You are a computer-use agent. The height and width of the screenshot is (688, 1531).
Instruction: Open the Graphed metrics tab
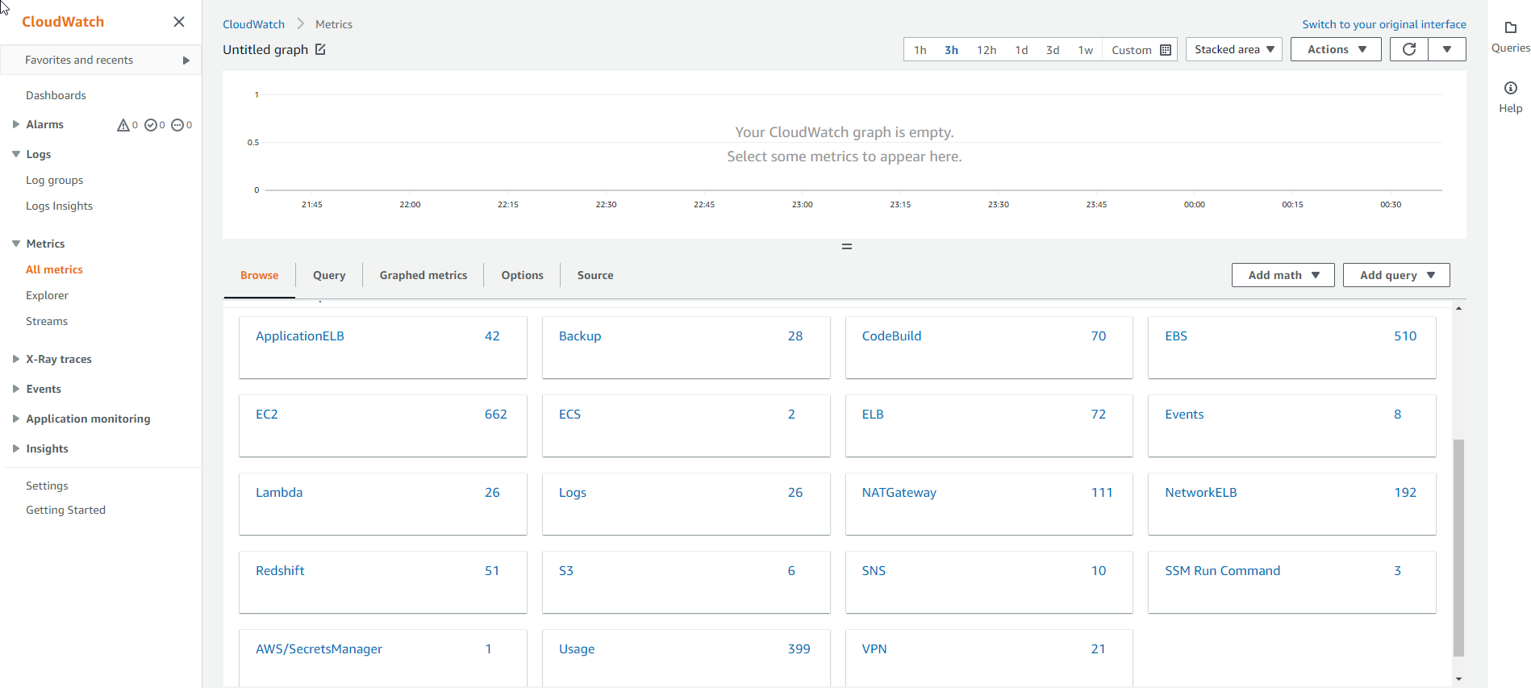tap(423, 275)
